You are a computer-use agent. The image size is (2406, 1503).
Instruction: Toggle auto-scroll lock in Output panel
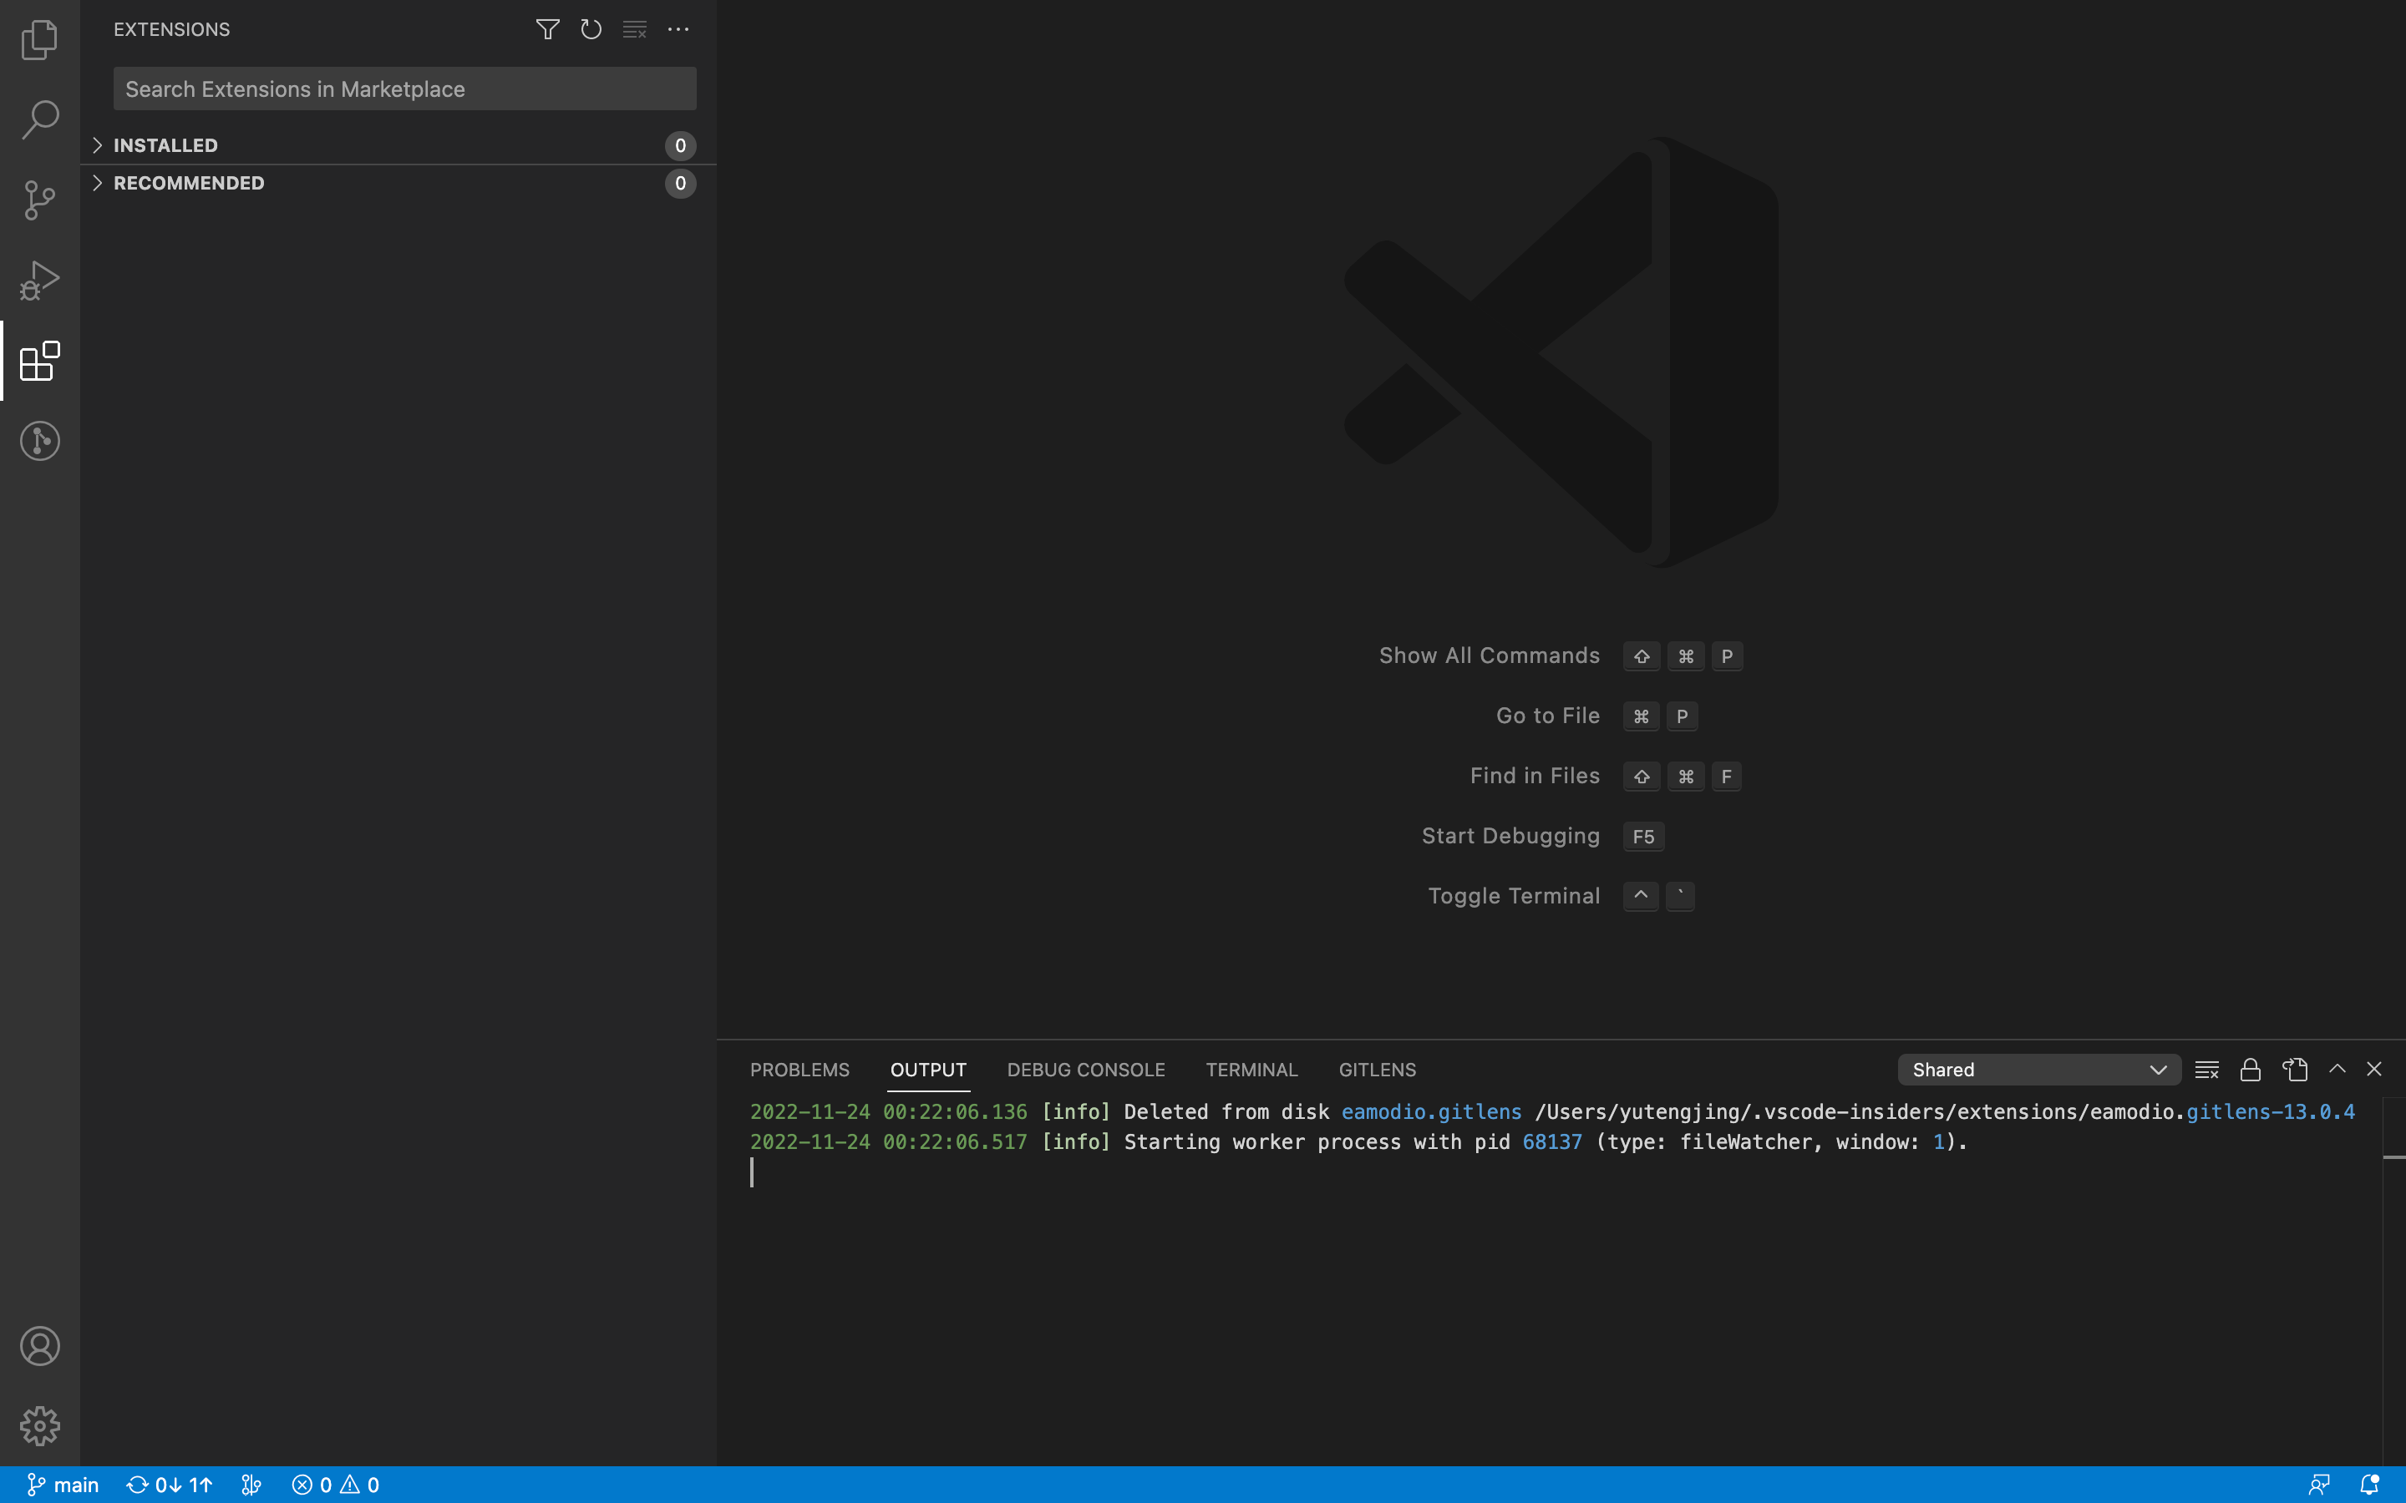(x=2250, y=1069)
